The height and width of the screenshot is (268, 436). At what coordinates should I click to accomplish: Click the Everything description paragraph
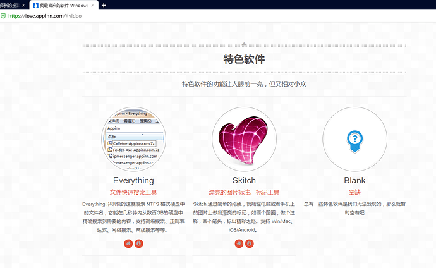[133, 217]
